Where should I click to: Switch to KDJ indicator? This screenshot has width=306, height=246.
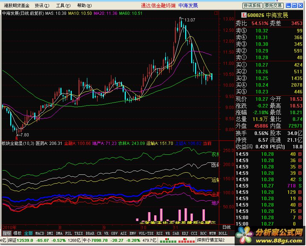[185, 233]
